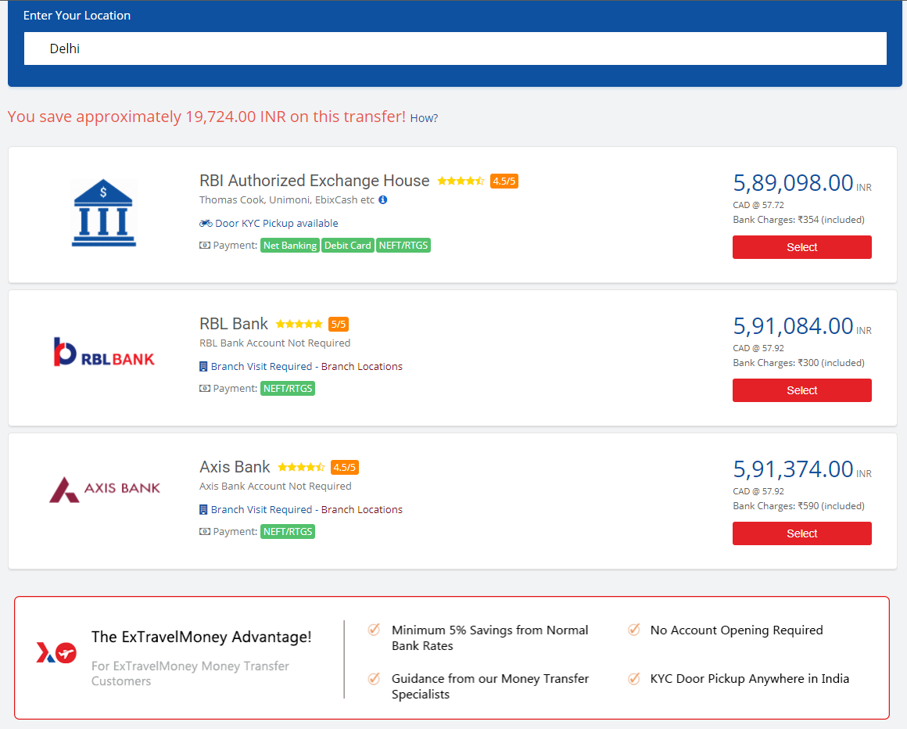The width and height of the screenshot is (907, 729).
Task: Click the payment cash icon in Axis Bank row
Action: click(x=205, y=532)
